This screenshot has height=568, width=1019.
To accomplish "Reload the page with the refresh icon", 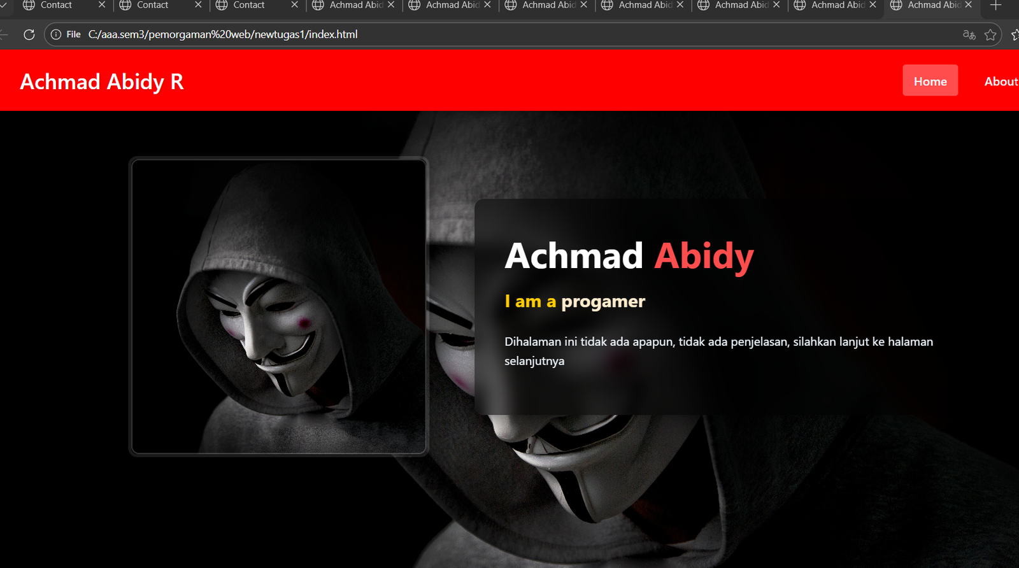I will click(x=29, y=34).
